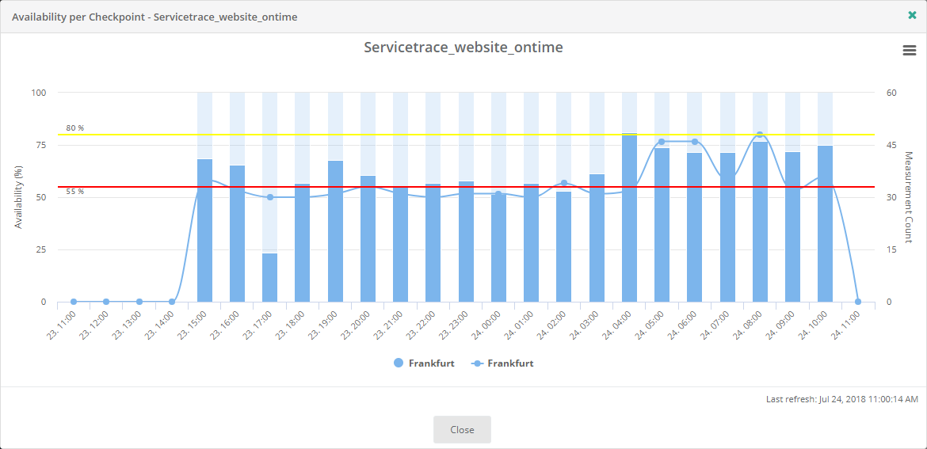Click the line data point at 23. 14:00

(171, 301)
